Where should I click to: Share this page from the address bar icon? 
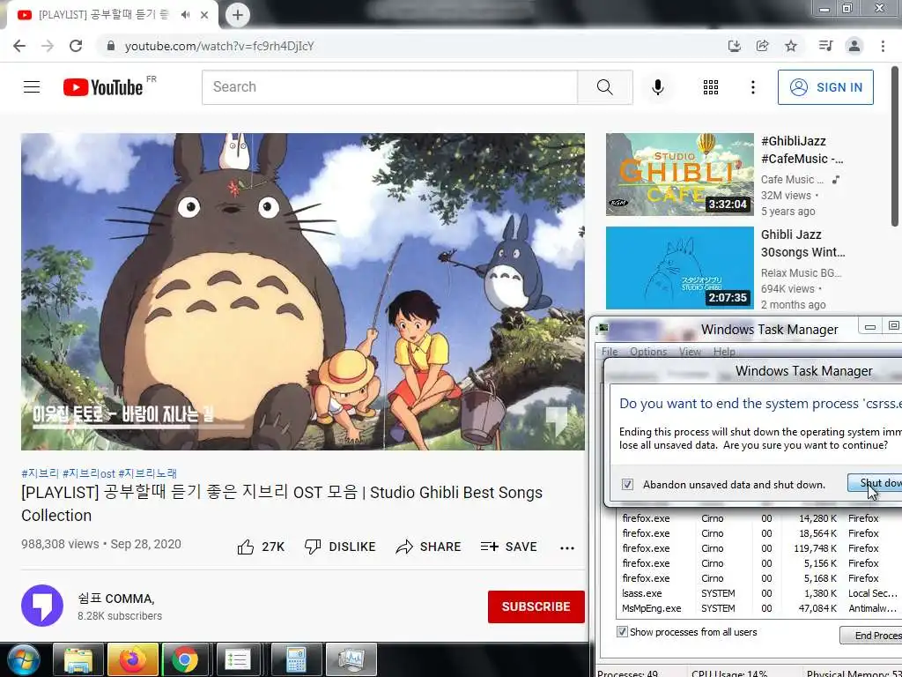tap(762, 46)
